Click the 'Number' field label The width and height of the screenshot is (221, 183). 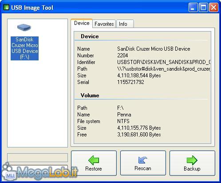point(86,56)
